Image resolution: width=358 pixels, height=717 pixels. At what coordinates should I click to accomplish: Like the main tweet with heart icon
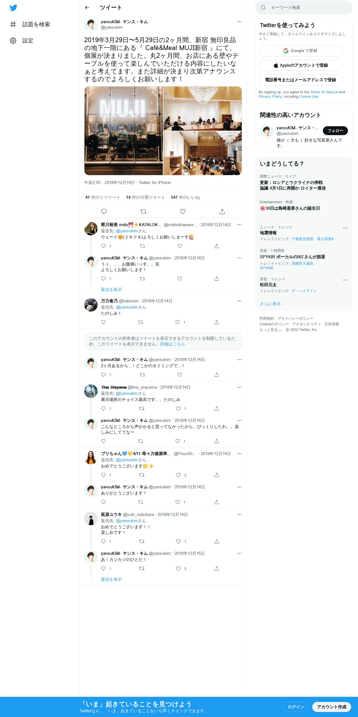click(183, 211)
